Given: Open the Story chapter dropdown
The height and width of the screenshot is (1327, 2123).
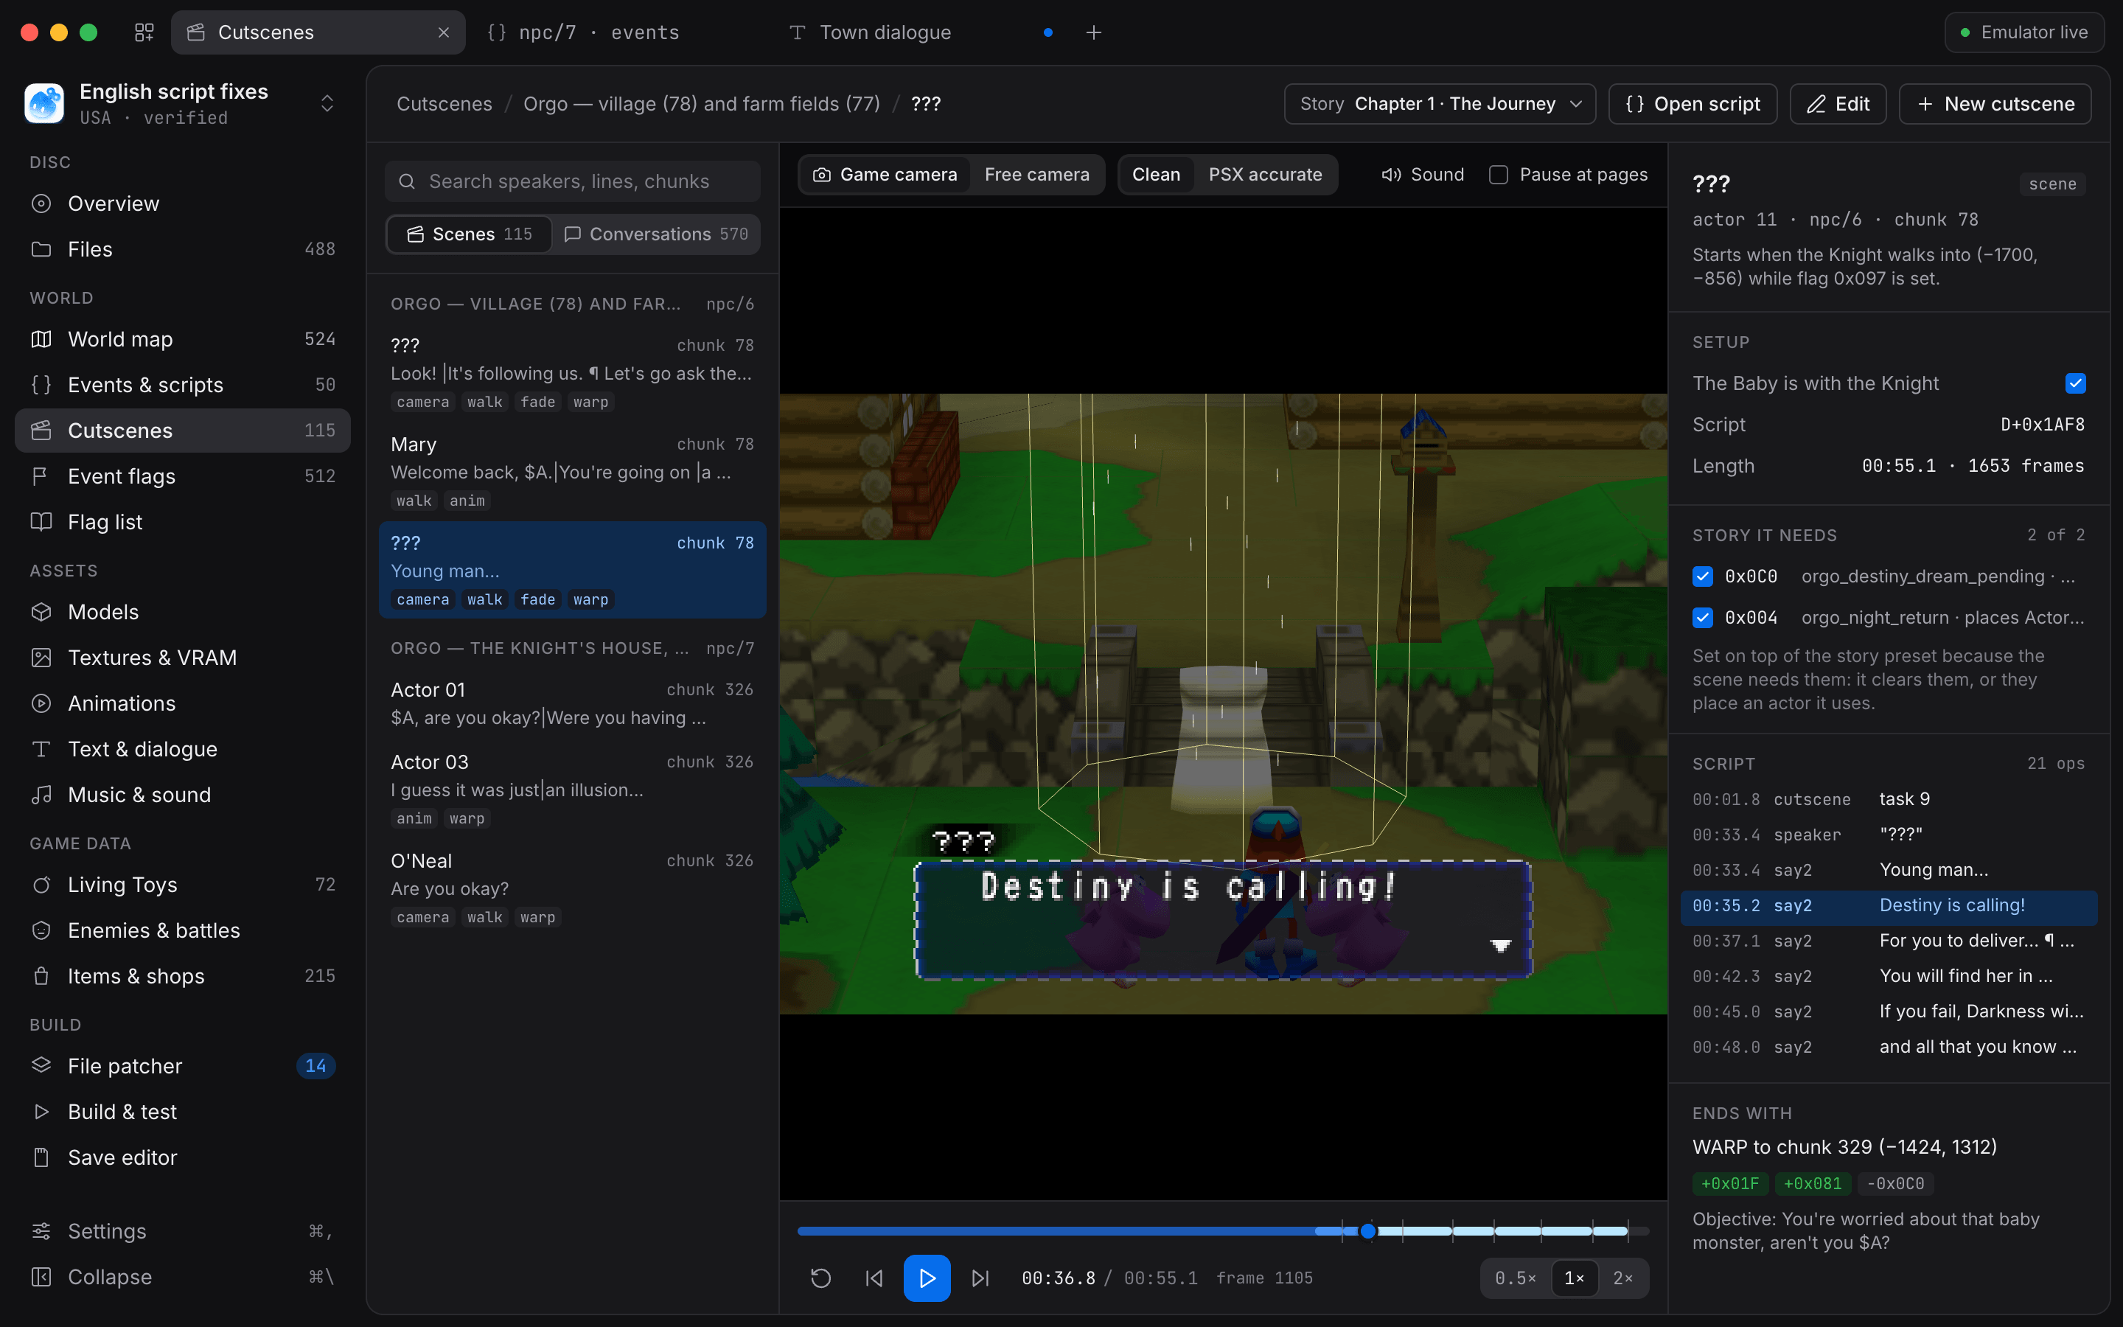Looking at the screenshot, I should coord(1440,103).
